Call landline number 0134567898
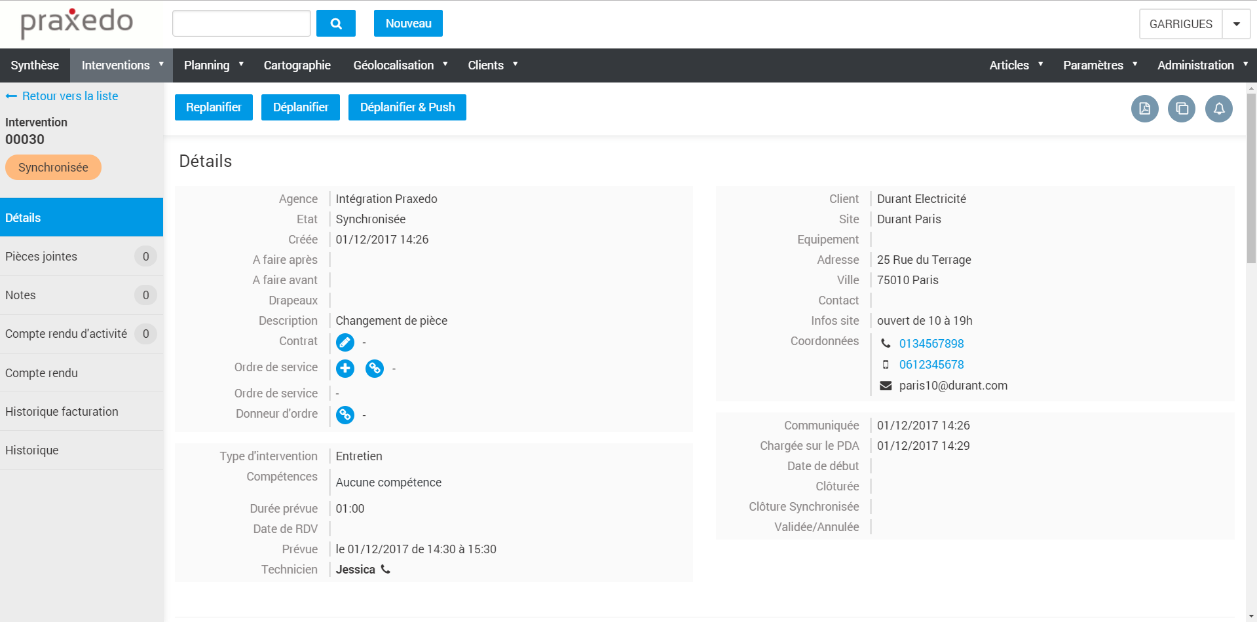The image size is (1257, 622). click(x=931, y=344)
